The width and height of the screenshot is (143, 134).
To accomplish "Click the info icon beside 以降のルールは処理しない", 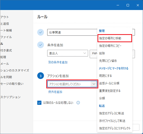I will (x=78, y=103).
